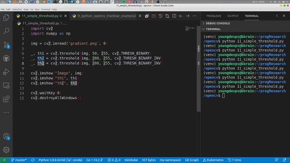Viewport: 290px width, 163px height.
Task: Click the feedback icon in status bar
Action: [276, 160]
